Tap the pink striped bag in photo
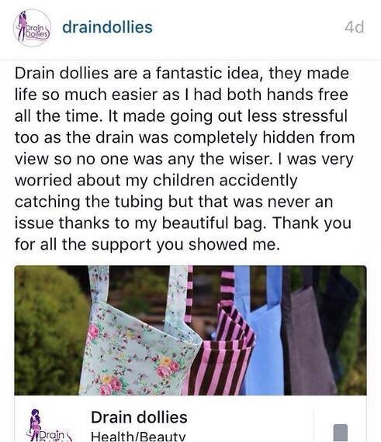This screenshot has width=381, height=442. point(223,355)
